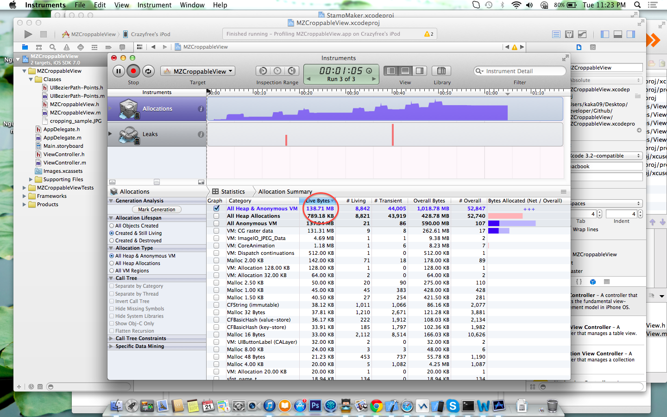667x417 pixels.
Task: Expand the Leaks instrument track
Action: [111, 134]
